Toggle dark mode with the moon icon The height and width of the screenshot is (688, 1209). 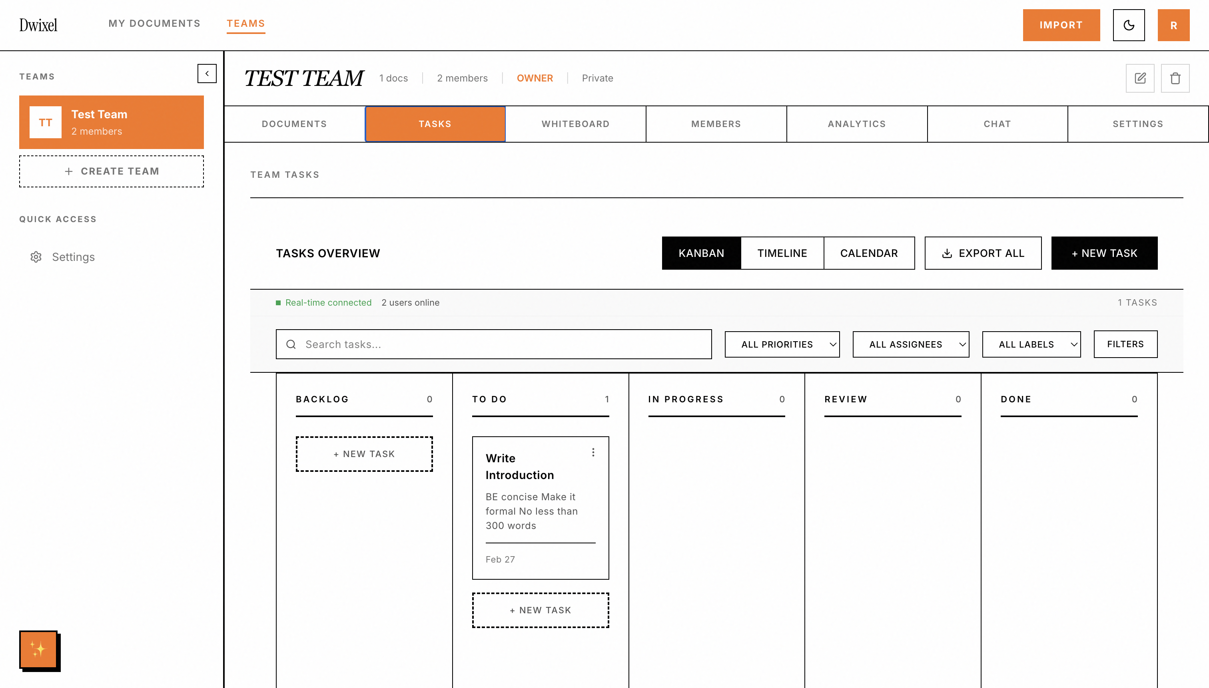pyautogui.click(x=1129, y=25)
